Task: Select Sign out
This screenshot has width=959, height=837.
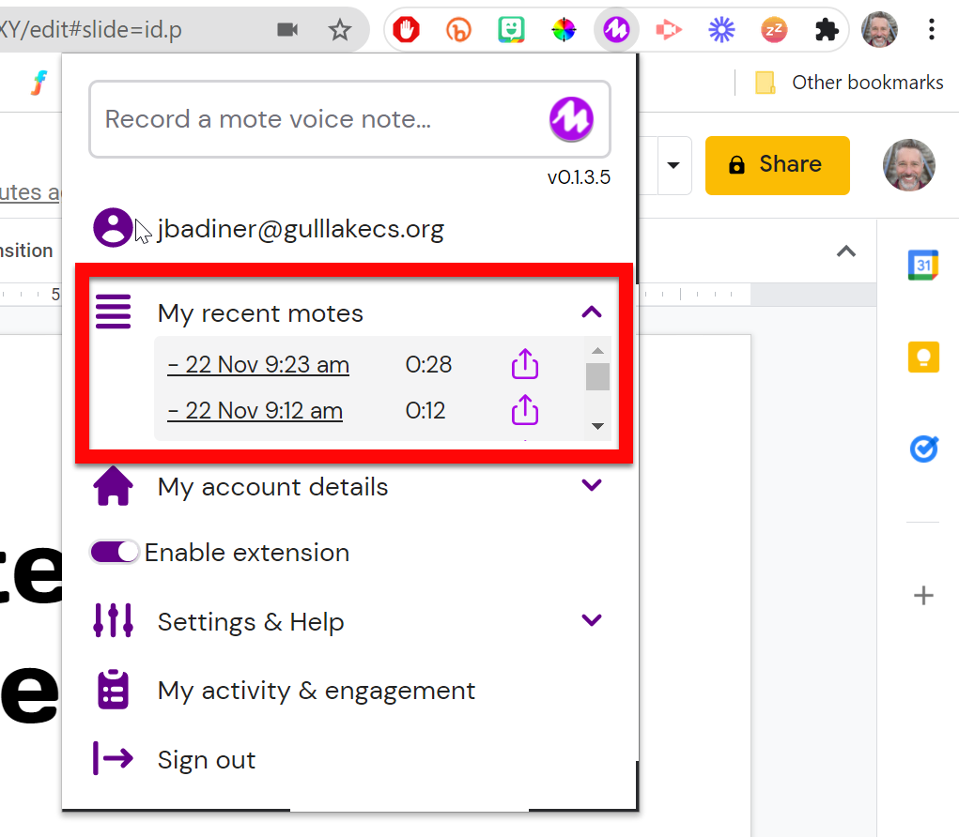Action: [x=207, y=760]
